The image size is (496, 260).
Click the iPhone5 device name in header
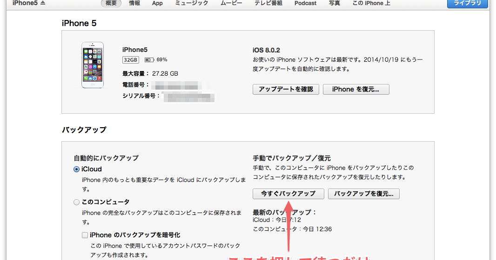[25, 3]
